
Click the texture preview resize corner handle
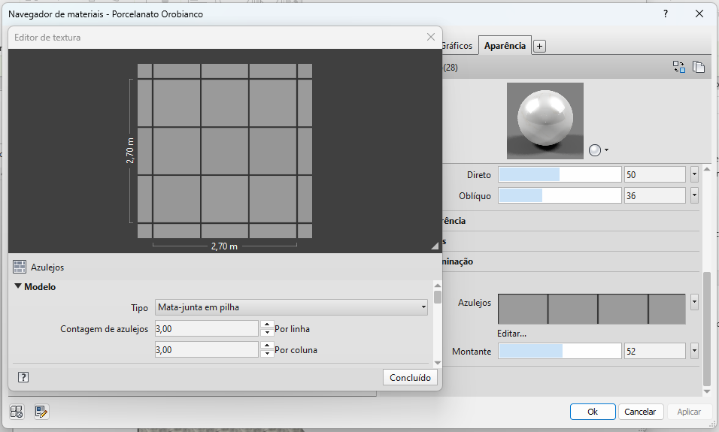click(435, 246)
